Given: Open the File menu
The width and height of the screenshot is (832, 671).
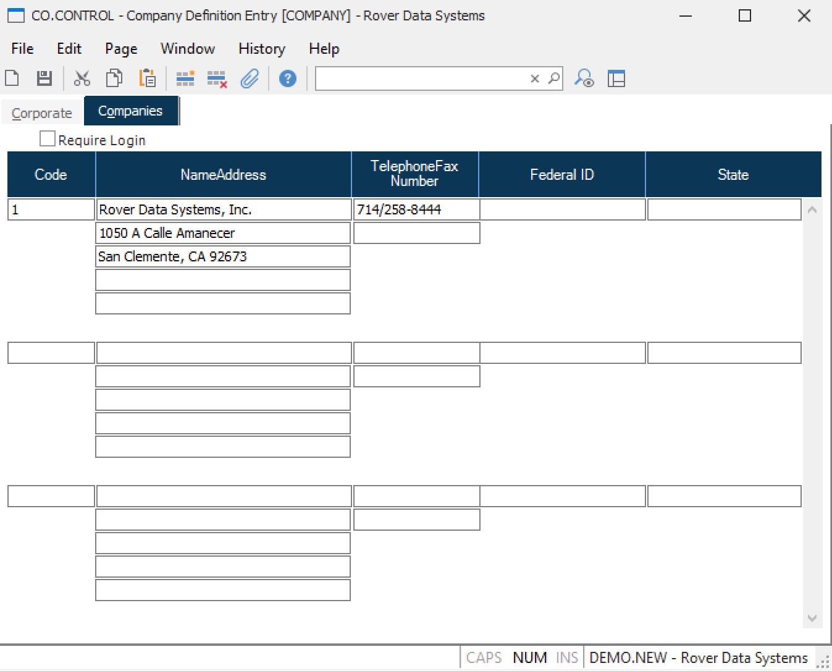Looking at the screenshot, I should pyautogui.click(x=22, y=49).
